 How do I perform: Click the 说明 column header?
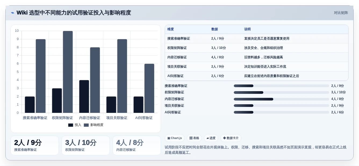click(247, 29)
